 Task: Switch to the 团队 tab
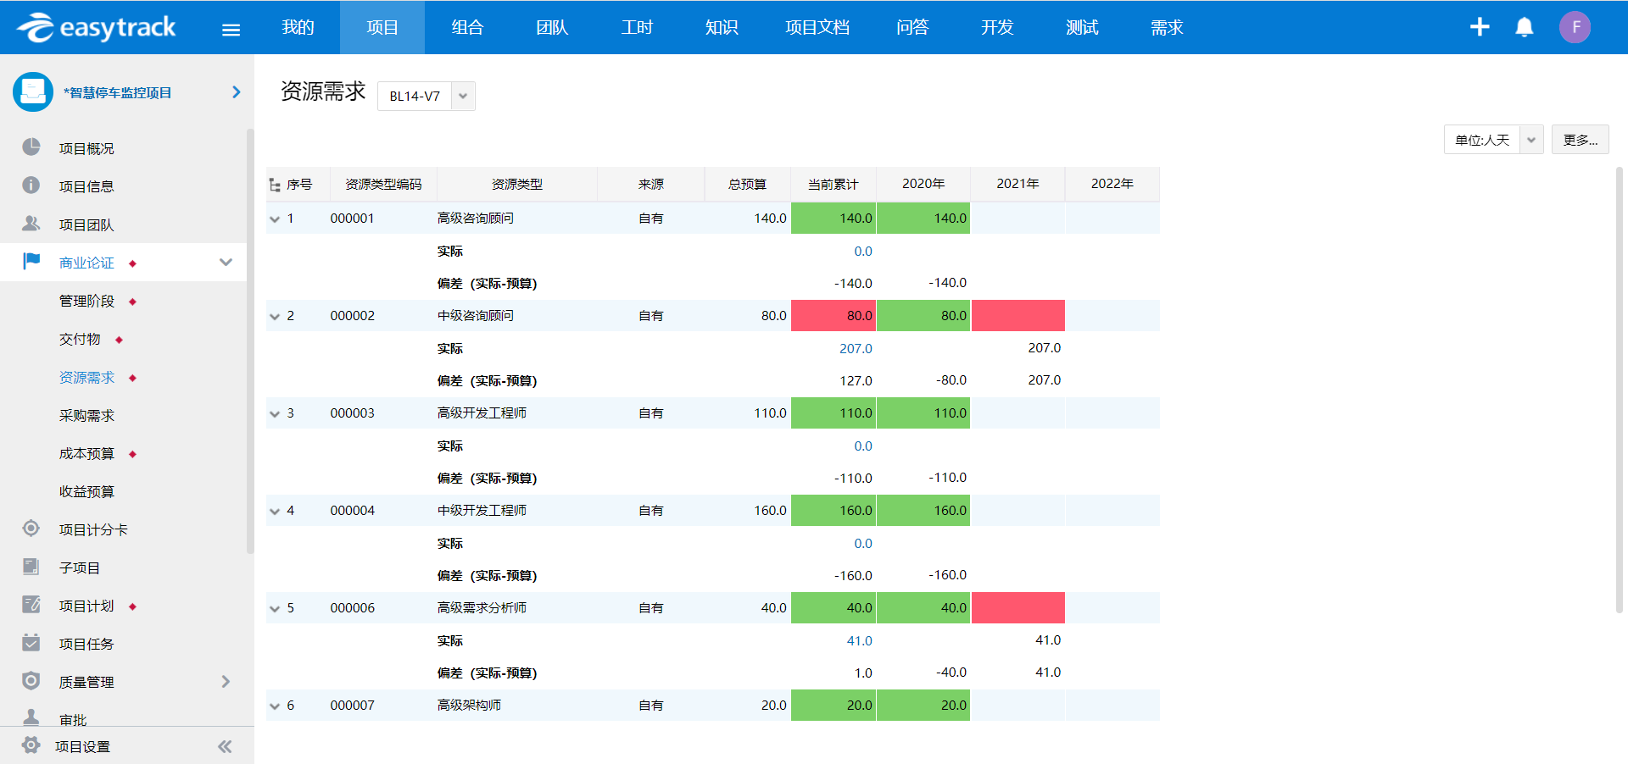(x=552, y=27)
